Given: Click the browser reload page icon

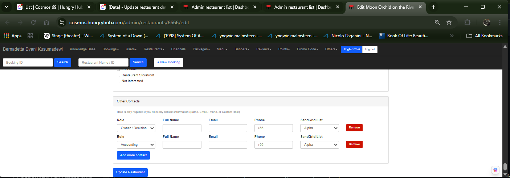Looking at the screenshot, I should [33, 22].
